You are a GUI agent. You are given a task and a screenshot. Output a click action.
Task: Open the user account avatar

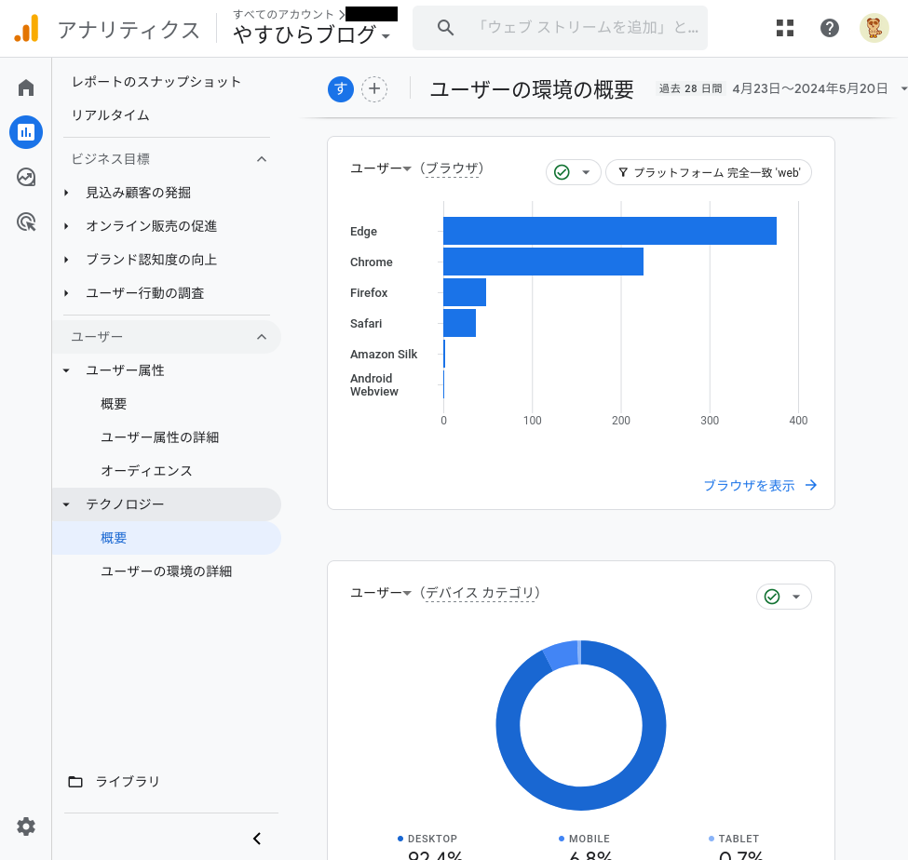[x=874, y=28]
